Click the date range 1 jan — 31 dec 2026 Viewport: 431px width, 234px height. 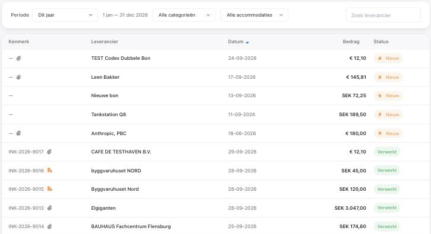(x=125, y=15)
